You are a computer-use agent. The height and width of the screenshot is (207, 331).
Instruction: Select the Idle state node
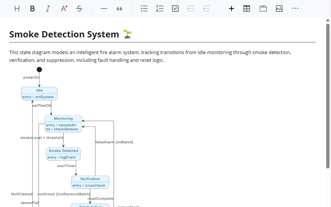(39, 94)
